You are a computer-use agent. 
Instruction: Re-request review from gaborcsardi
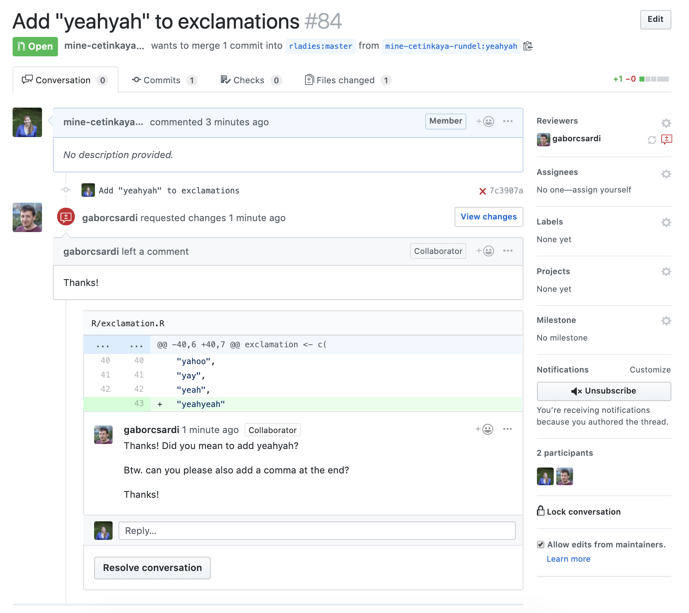(652, 140)
